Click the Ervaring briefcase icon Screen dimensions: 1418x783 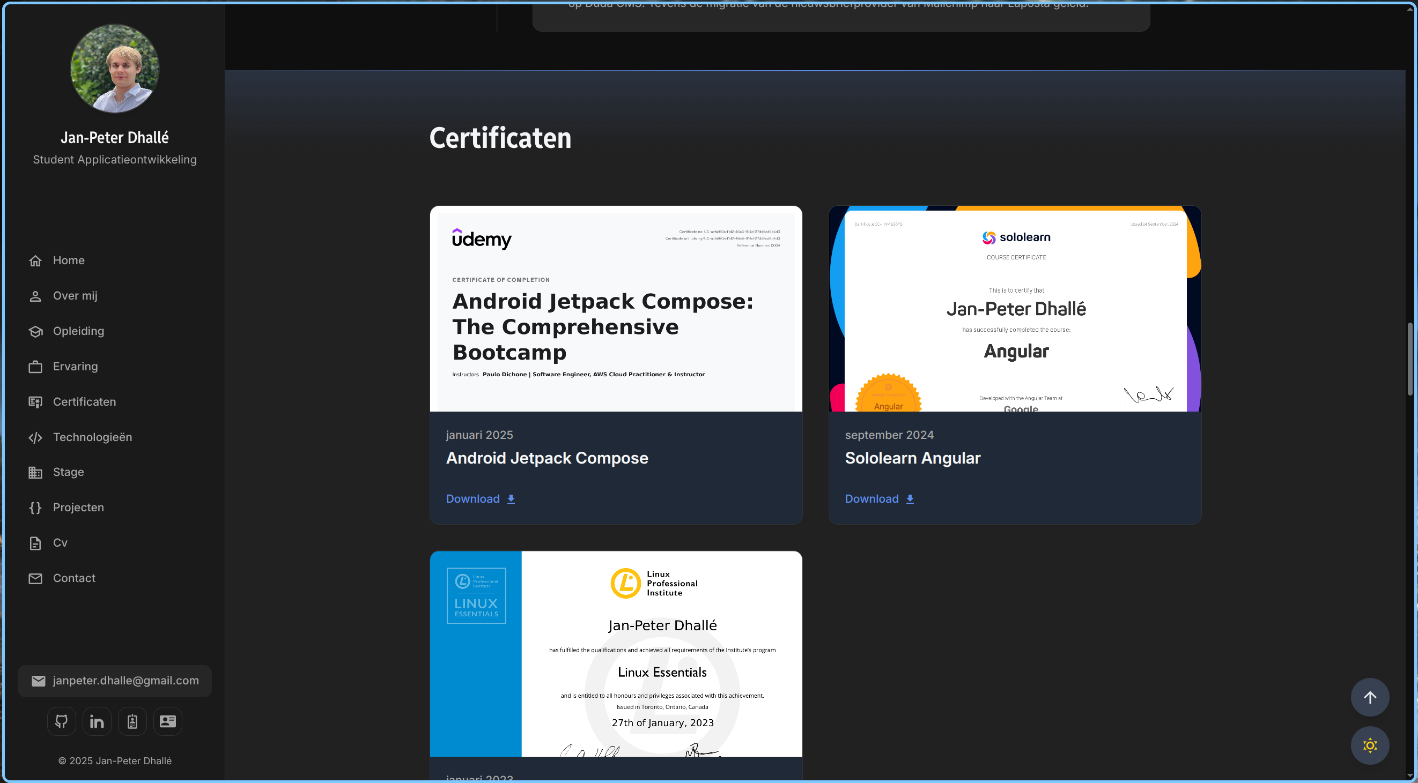(x=35, y=367)
